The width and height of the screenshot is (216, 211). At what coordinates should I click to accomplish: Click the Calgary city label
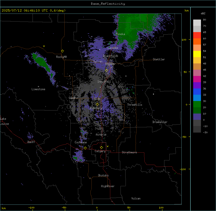100,151
